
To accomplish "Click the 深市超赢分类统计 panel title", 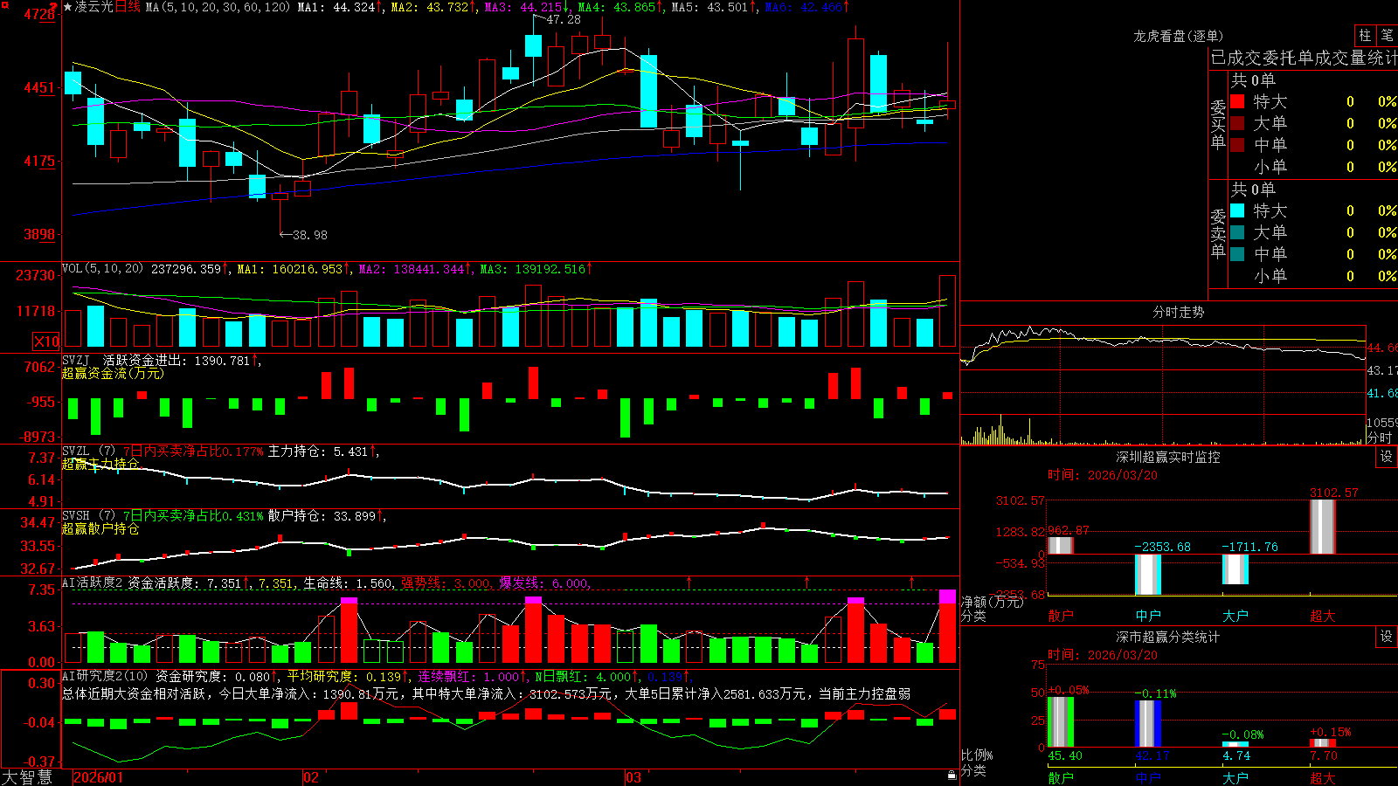I will point(1168,637).
